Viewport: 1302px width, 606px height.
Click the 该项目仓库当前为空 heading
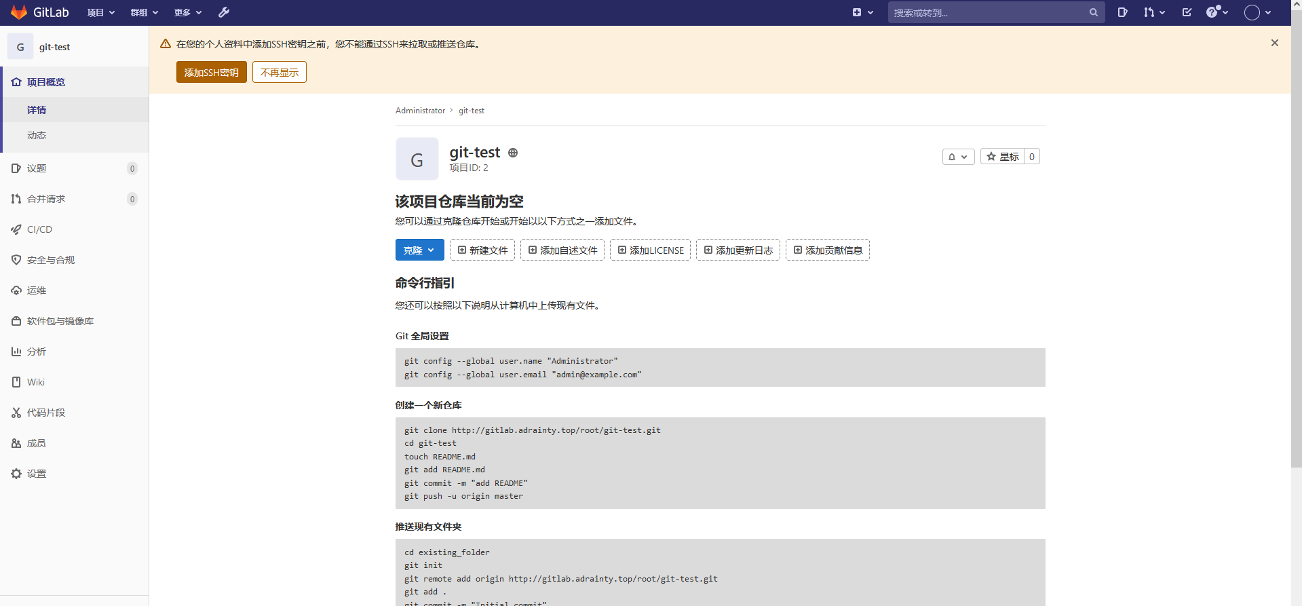click(x=459, y=202)
